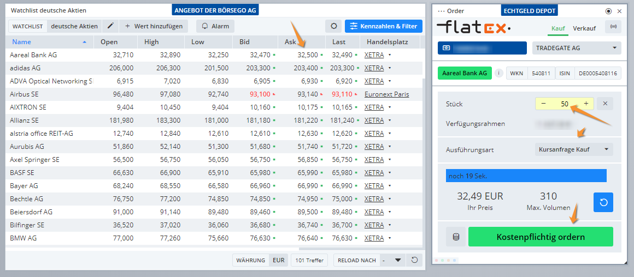Click the blue depot account selector
634x277 pixels.
482,48
